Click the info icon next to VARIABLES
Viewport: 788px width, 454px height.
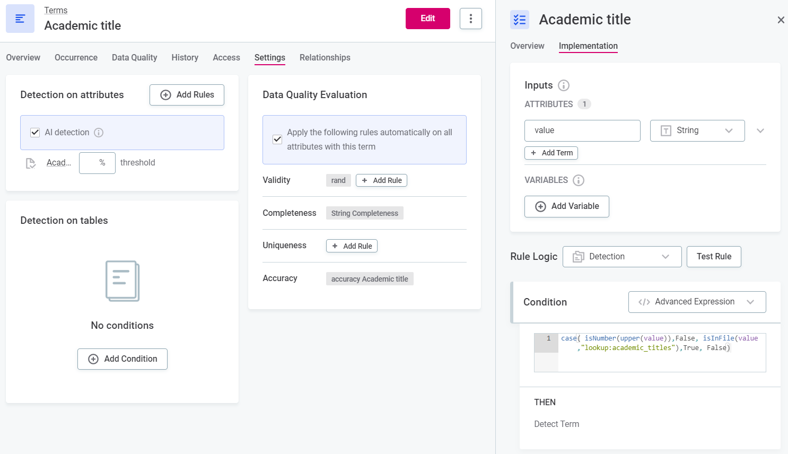(579, 180)
